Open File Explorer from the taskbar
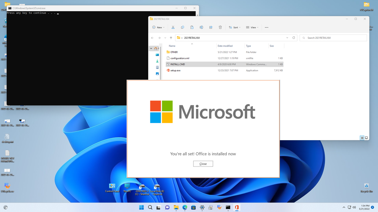 pos(176,207)
